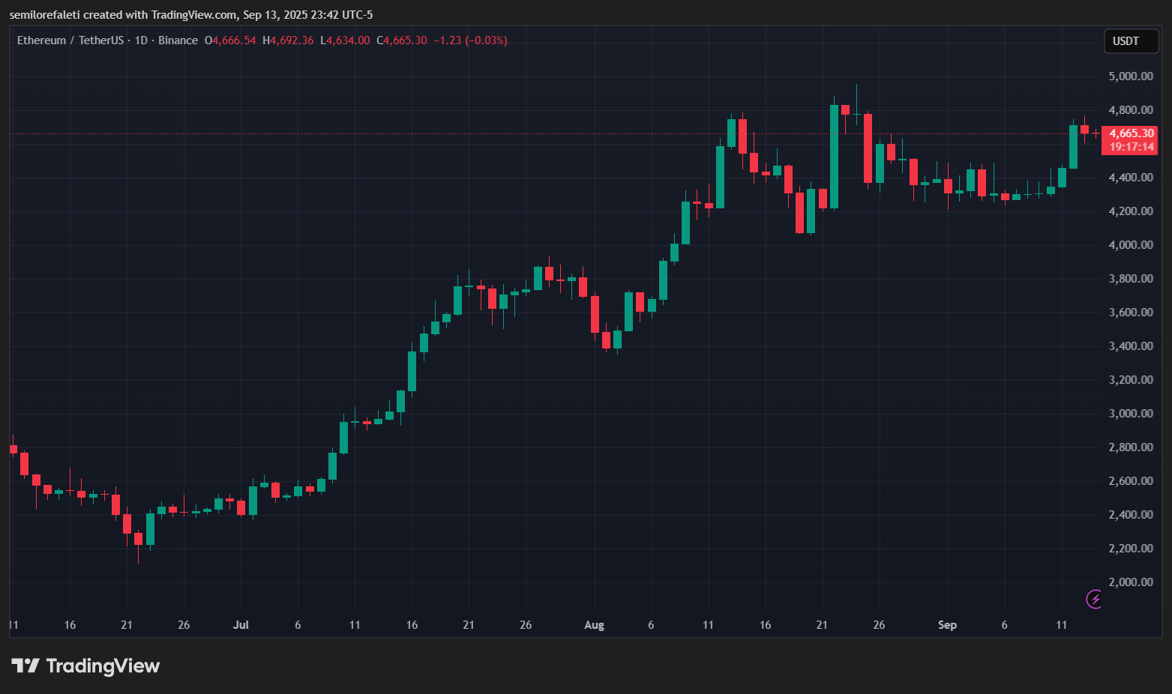Click the Jul label on the time axis
This screenshot has height=694, width=1172.
pyautogui.click(x=241, y=624)
